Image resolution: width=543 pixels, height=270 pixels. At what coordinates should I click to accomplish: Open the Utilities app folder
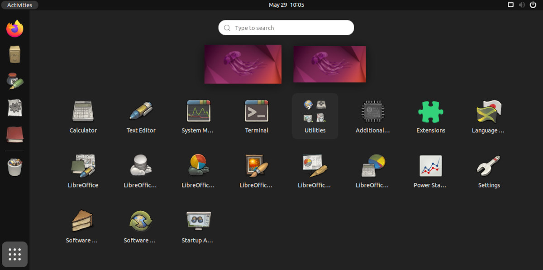[x=315, y=111]
